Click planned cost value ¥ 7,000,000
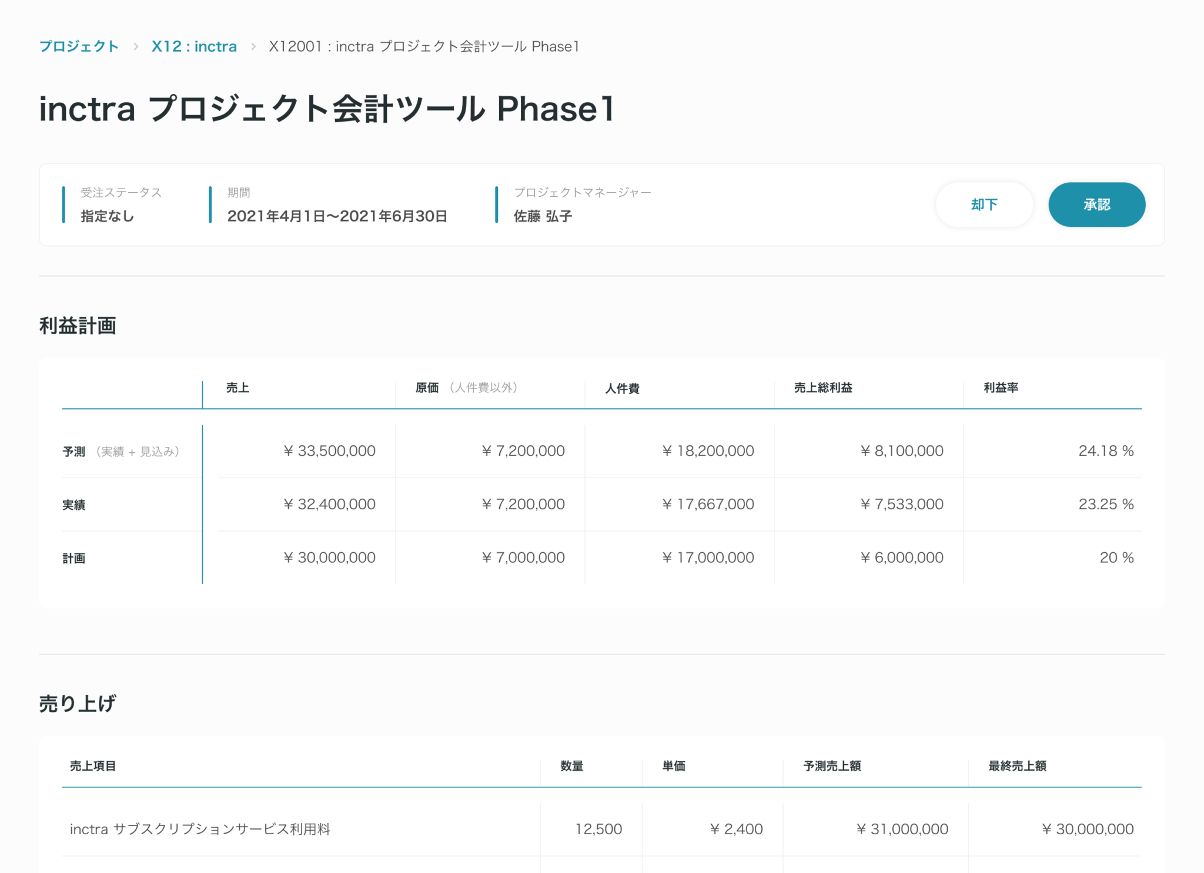The image size is (1204, 873). 523,558
